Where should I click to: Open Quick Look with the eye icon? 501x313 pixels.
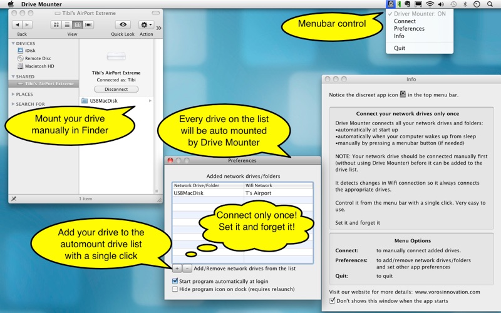(123, 24)
